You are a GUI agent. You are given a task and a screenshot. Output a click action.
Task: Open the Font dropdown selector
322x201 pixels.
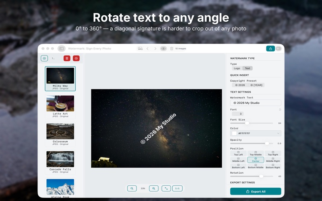coord(238,114)
